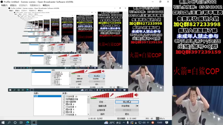This screenshot has width=223, height=125.
Task: Click 开始录制 to start recording
Action: pos(125,106)
